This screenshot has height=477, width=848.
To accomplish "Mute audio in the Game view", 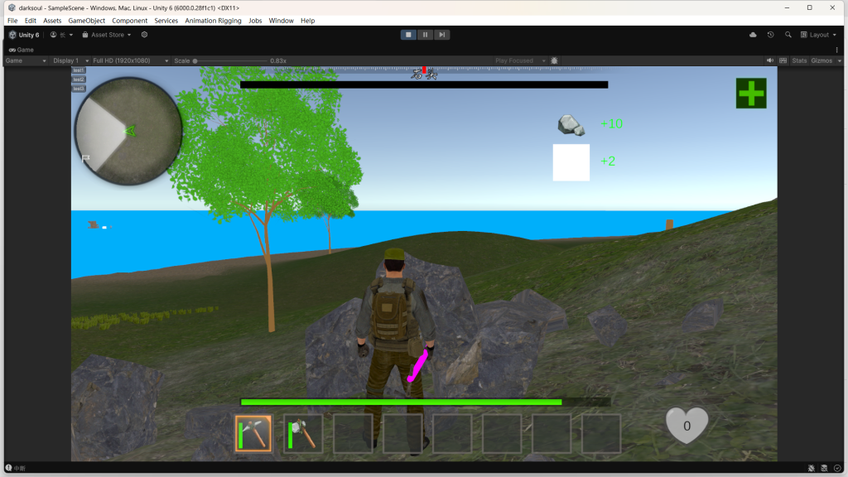I will click(770, 60).
